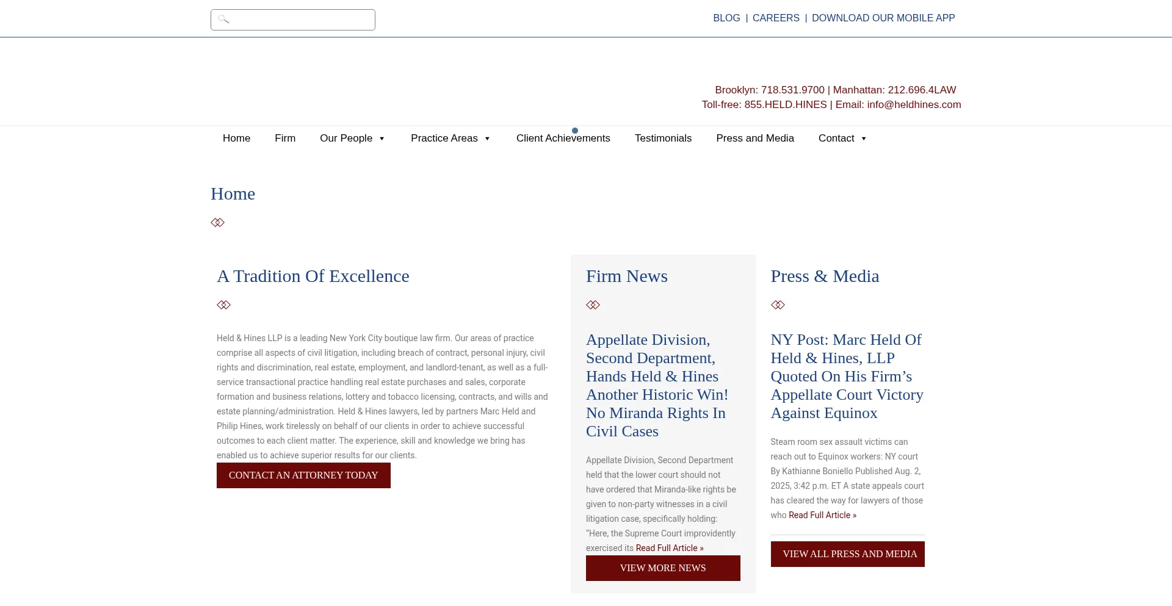
Task: Open the Our People menu item
Action: pos(346,139)
